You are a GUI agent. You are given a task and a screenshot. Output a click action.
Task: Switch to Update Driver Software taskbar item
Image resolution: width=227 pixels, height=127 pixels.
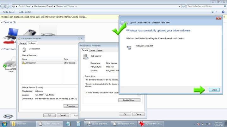click(50, 124)
